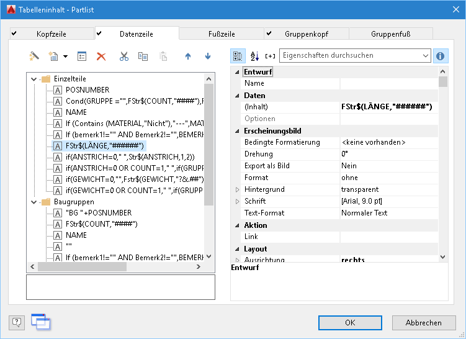Viewport: 466px width, 339px height.
Task: Select the FStr$(COUNT,"####") item under Baugruppen
Action: click(x=102, y=224)
